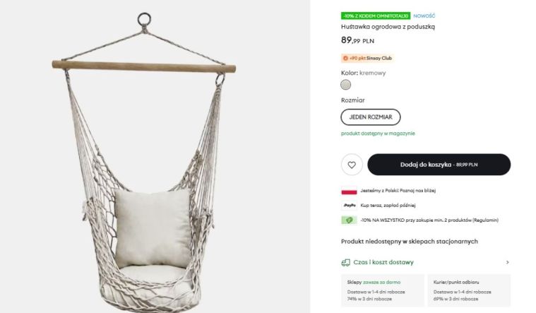Image resolution: width=536 pixels, height=313 pixels.
Task: Click the delivery truck icon
Action: pos(346,262)
